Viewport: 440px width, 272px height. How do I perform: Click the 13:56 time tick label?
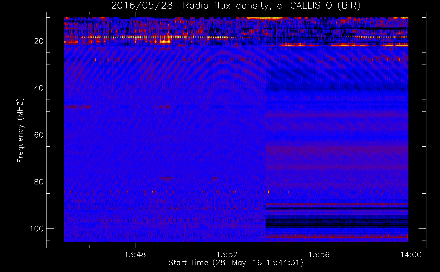[x=319, y=255]
